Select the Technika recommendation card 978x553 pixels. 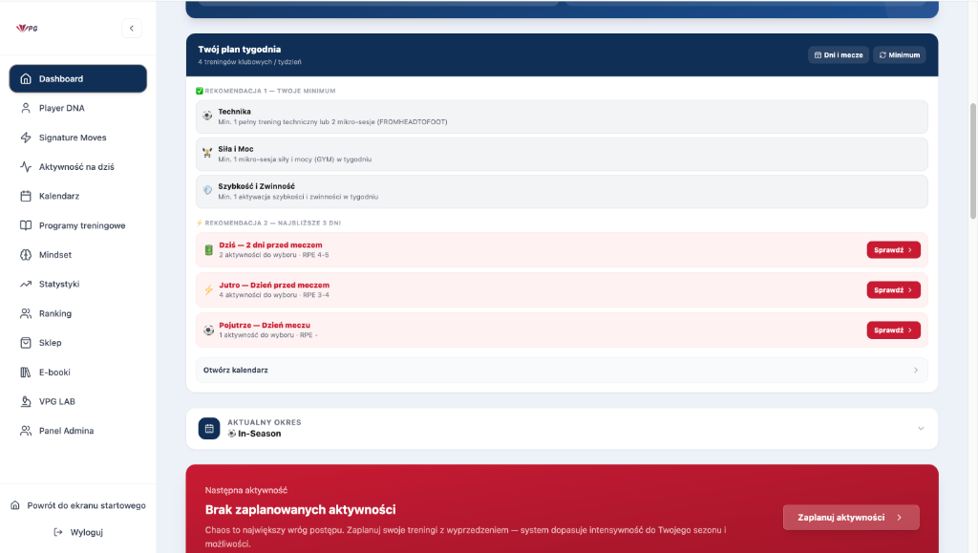point(562,117)
